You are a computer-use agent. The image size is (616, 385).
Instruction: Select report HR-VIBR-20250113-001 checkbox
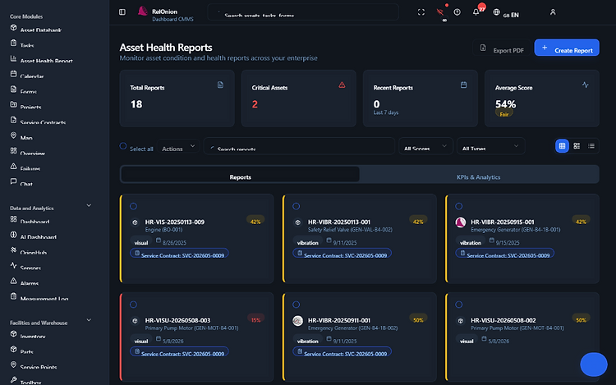tap(297, 206)
